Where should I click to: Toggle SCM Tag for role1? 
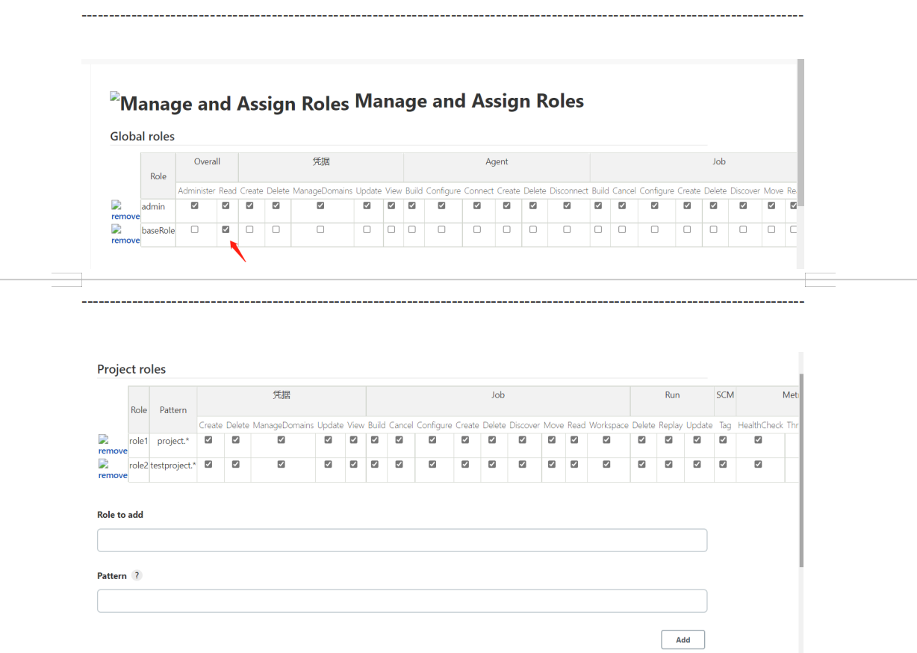point(723,440)
